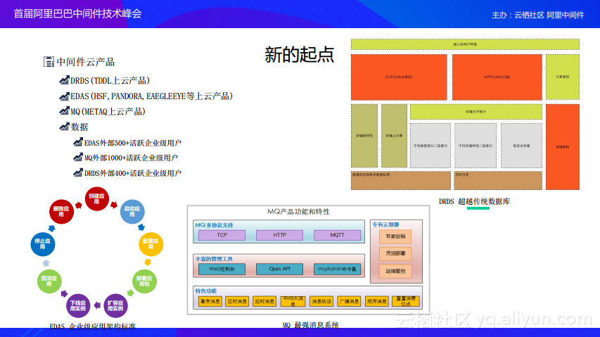Viewport: 600px width, 337px height.
Task: Click the EDAS 企业级应用架构标准 caption
Action: click(x=93, y=326)
